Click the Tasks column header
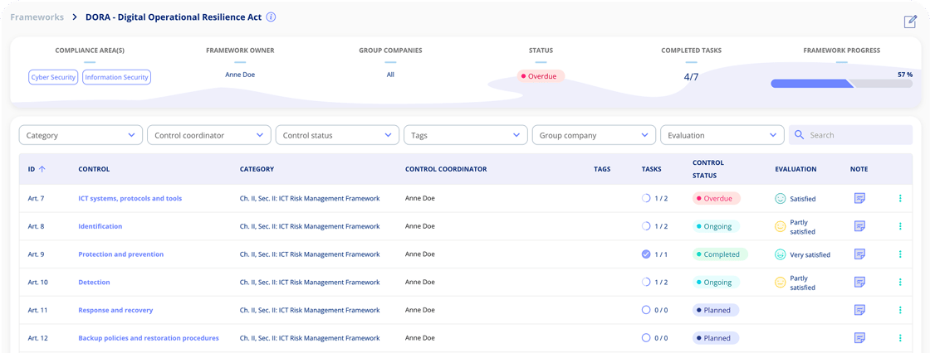930x353 pixels. (x=651, y=169)
